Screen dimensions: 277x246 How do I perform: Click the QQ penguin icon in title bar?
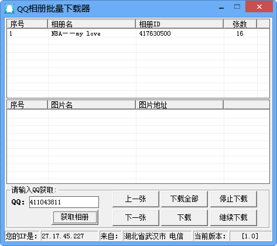click(9, 9)
